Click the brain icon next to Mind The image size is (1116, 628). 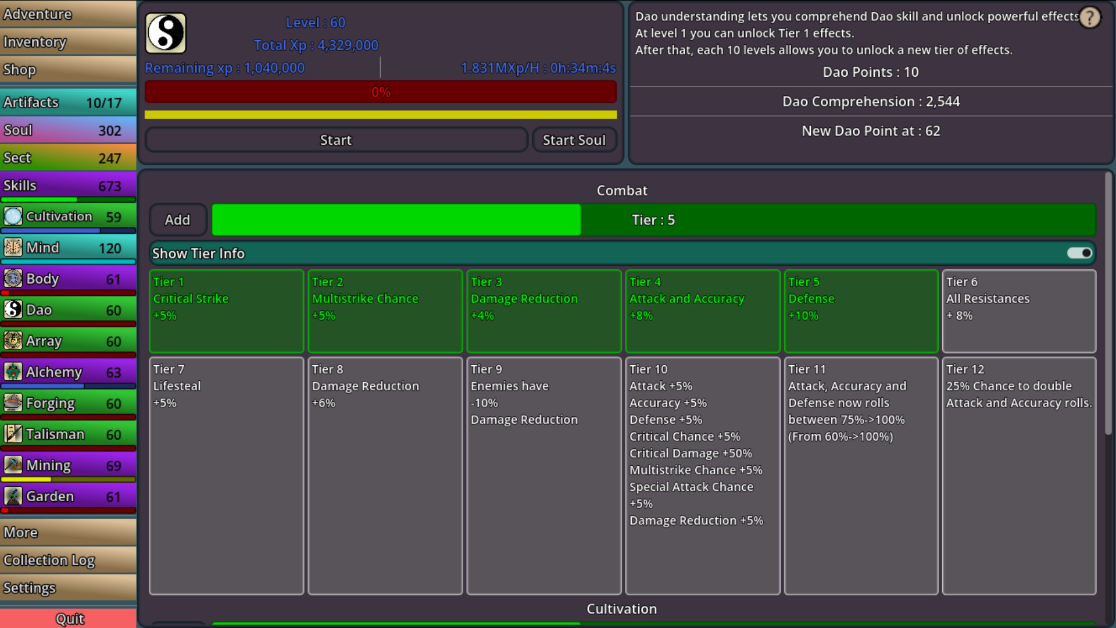click(14, 247)
